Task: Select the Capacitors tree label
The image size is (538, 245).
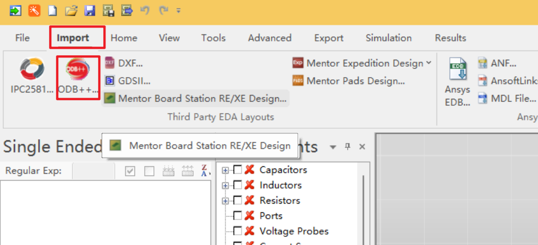Action: 283,170
